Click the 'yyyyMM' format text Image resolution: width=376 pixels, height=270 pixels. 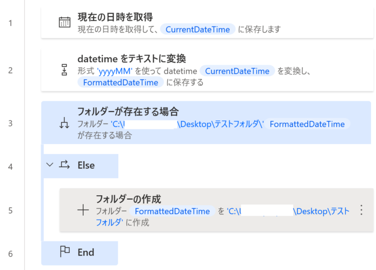click(x=115, y=71)
